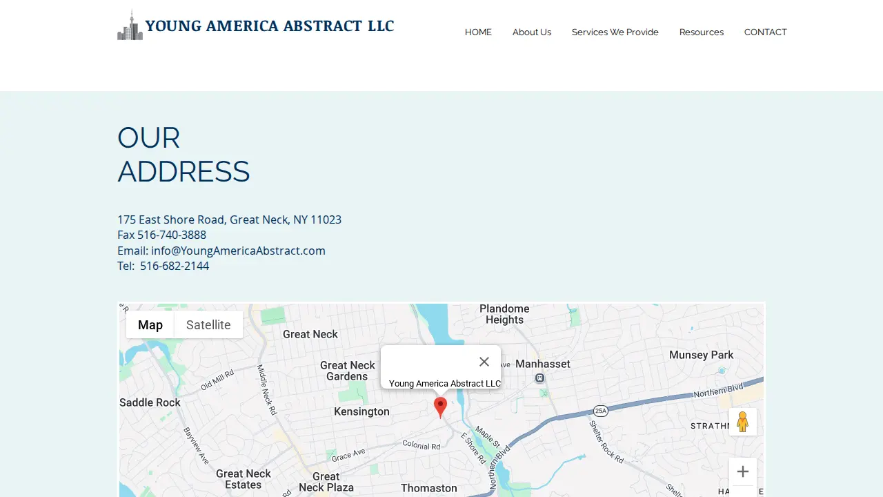Click the Manhasset train station icon

pyautogui.click(x=540, y=378)
